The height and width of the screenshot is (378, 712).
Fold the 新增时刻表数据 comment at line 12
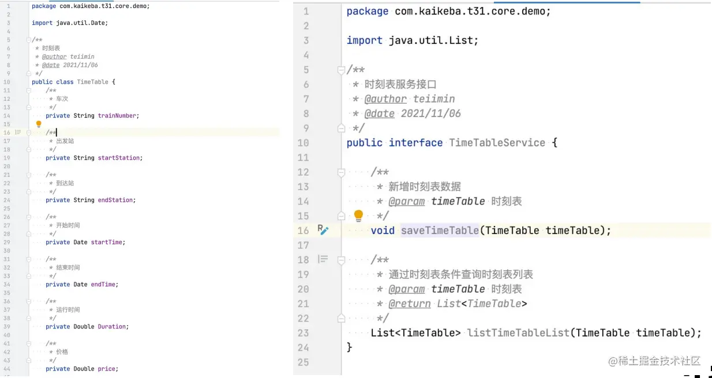tap(341, 172)
